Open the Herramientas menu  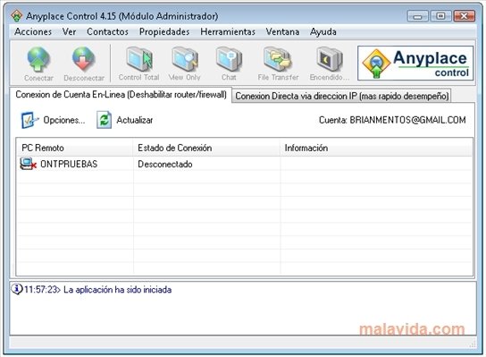(x=228, y=31)
